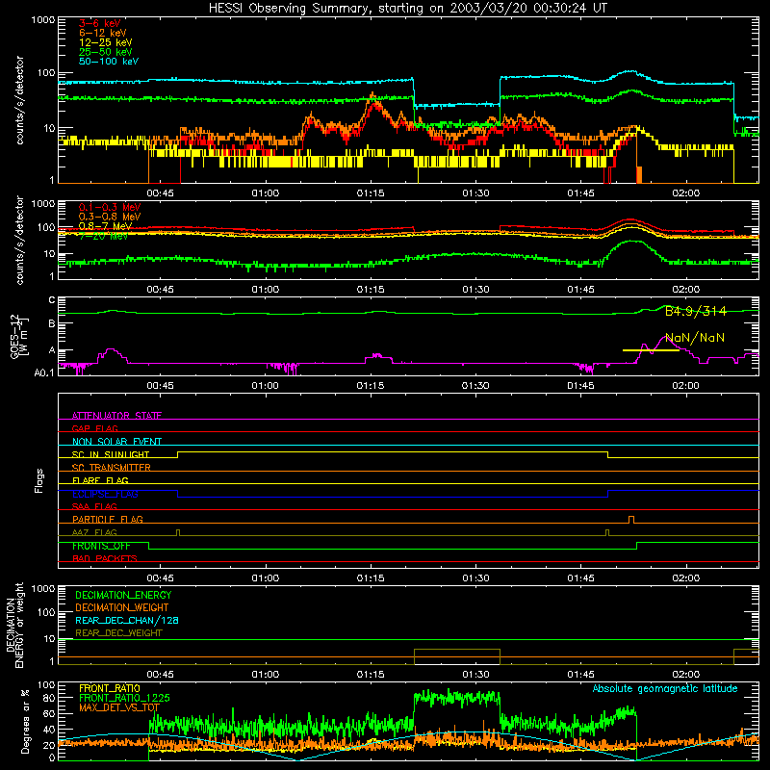Click the '7-20 MeV' legend label
The image size is (770, 770).
coord(103,236)
